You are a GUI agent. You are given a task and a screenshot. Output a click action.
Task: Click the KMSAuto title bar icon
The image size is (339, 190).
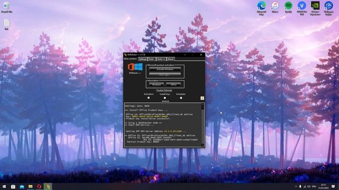(x=126, y=55)
